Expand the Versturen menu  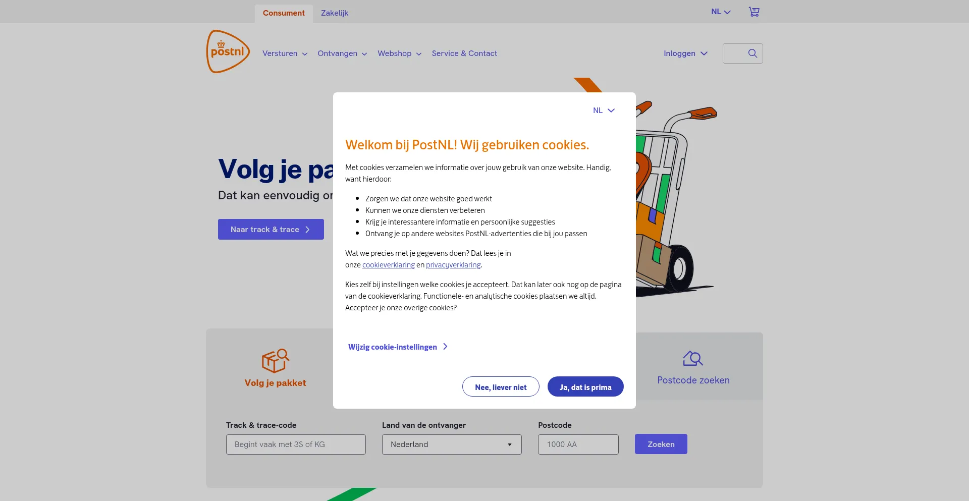click(x=285, y=53)
